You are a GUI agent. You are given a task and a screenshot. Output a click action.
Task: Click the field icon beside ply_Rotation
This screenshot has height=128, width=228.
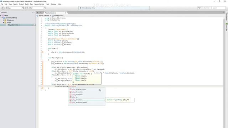point(71,100)
